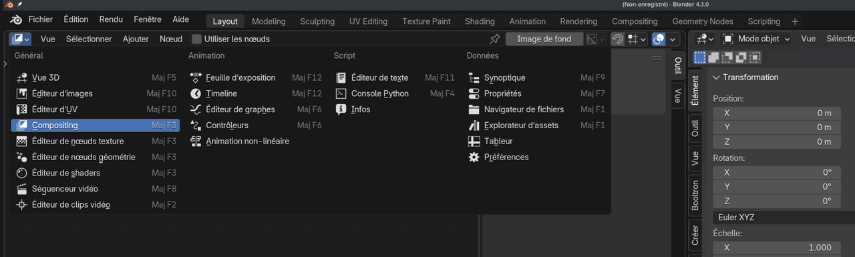Screen dimensions: 855x257
Task: Switch to Propriétés editor
Action: (x=536, y=93)
